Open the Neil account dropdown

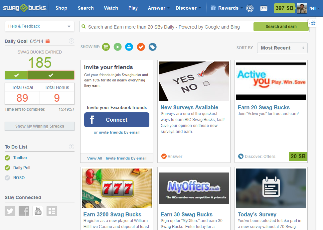[314, 8]
